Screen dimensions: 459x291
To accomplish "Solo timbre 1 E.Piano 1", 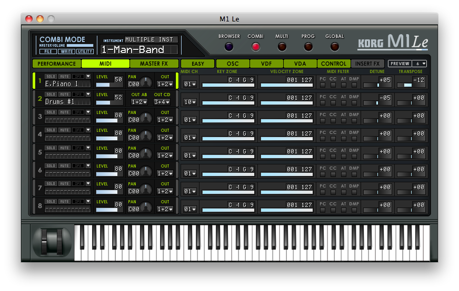I will click(x=51, y=77).
